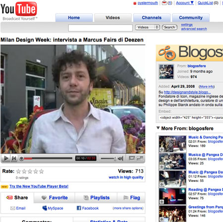Click the blogosfere From link

[197, 66]
